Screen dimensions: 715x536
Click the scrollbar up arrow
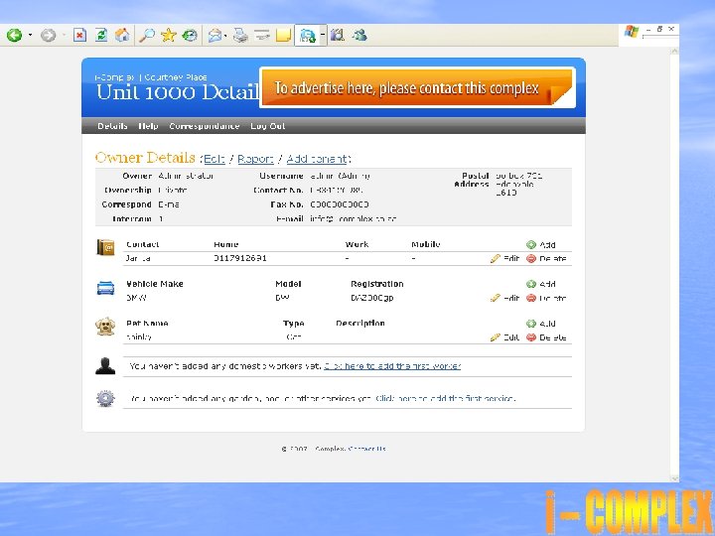click(674, 52)
